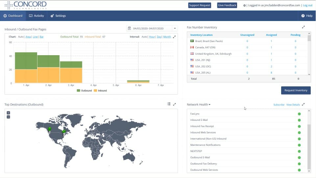Toggle Outbound series in chart legend
316x178 pixels.
(x=84, y=90)
